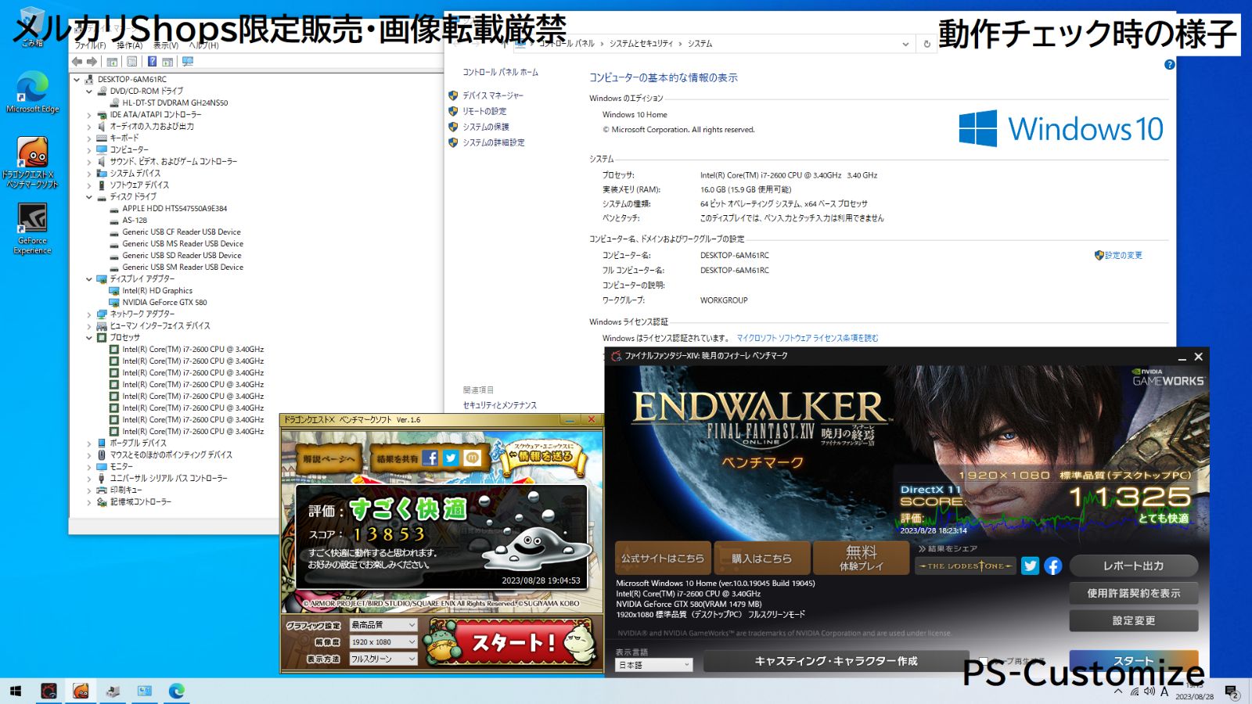Screen dimensions: 1252x704
Task: Click the リモートの設定 link
Action: click(x=484, y=111)
